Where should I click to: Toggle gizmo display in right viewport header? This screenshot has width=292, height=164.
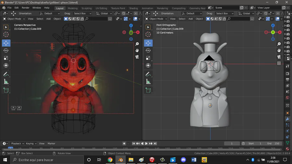[268, 19]
